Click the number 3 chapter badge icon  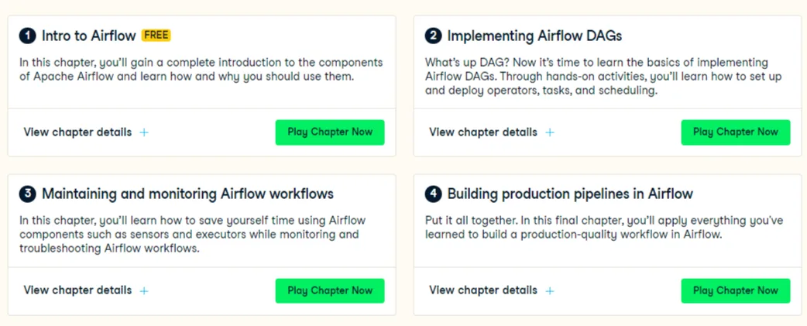27,194
